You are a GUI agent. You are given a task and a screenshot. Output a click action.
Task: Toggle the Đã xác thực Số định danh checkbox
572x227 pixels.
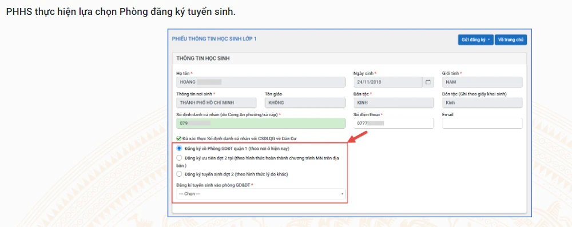click(x=178, y=138)
